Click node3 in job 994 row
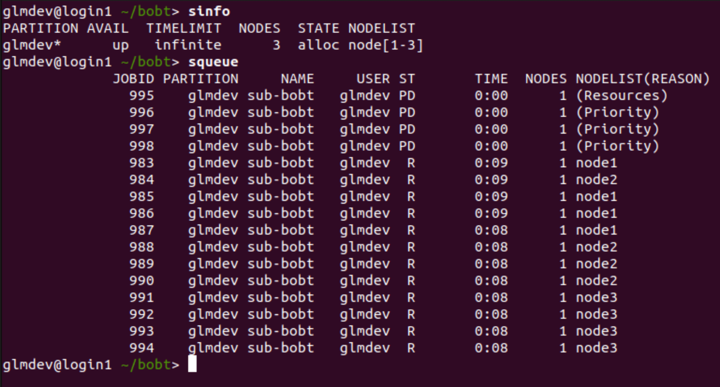Image resolution: width=720 pixels, height=387 pixels. (x=597, y=348)
